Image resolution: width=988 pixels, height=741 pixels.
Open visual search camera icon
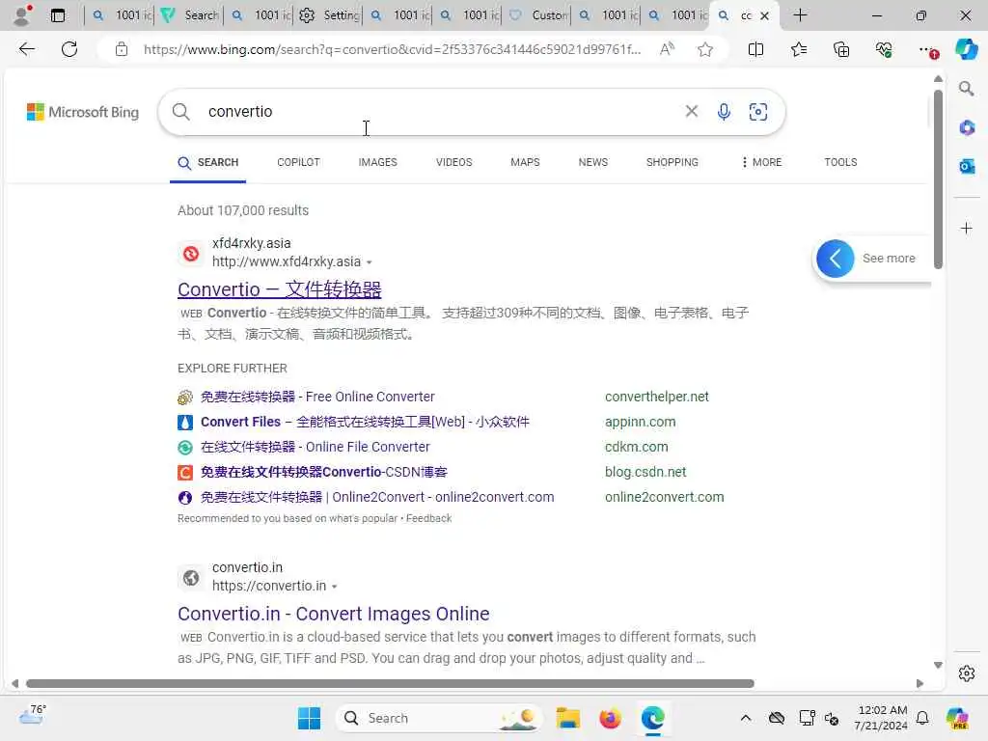coord(758,112)
